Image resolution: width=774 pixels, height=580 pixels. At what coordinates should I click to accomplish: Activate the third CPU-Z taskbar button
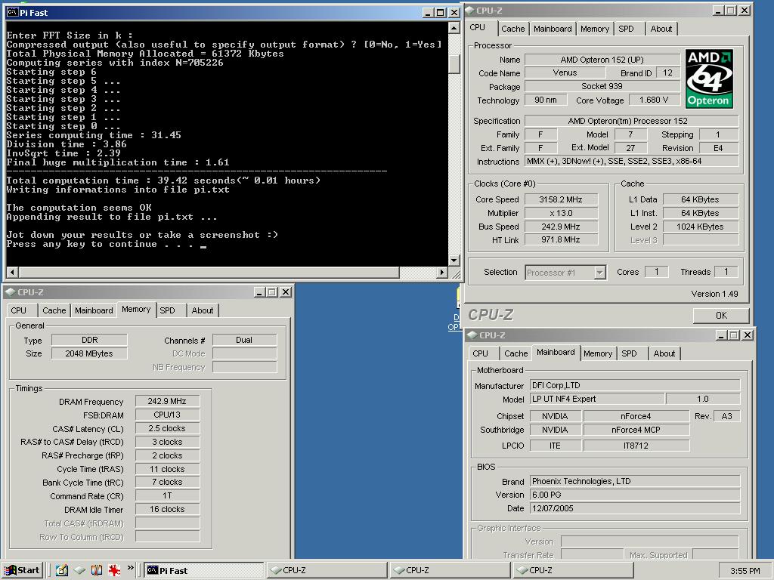coord(573,571)
